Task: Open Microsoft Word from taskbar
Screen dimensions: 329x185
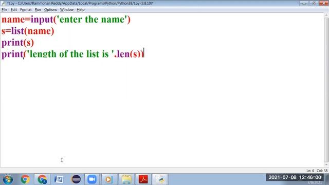Action: (59, 179)
